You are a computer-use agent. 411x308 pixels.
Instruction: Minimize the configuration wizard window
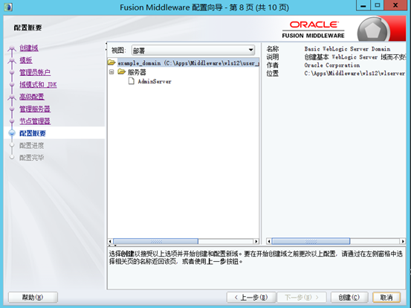[363, 5]
